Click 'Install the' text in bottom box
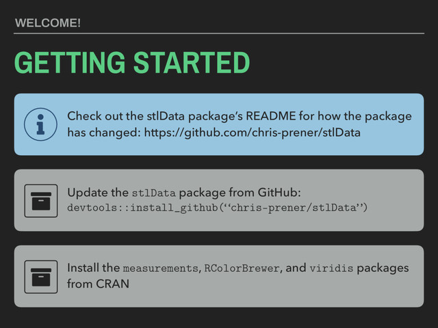Image resolution: width=438 pixels, height=328 pixels. tap(92, 268)
